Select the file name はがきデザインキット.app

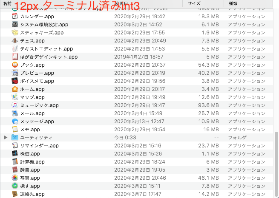coord(49,57)
